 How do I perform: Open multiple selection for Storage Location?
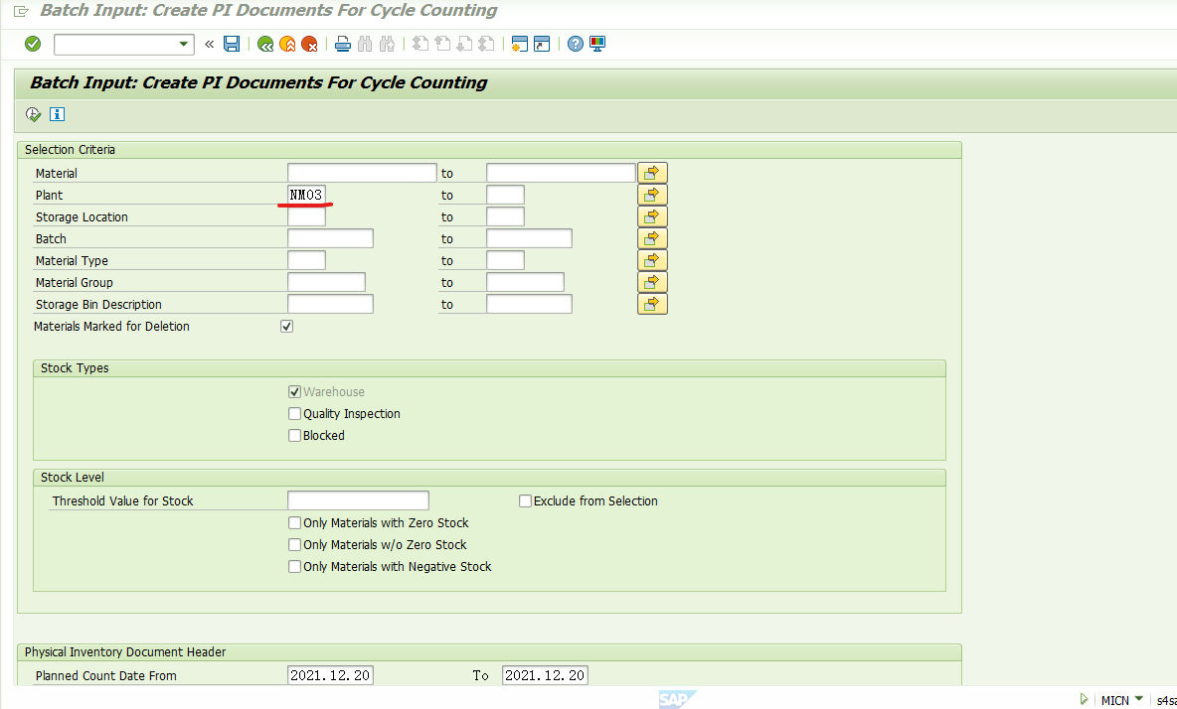[x=652, y=216]
